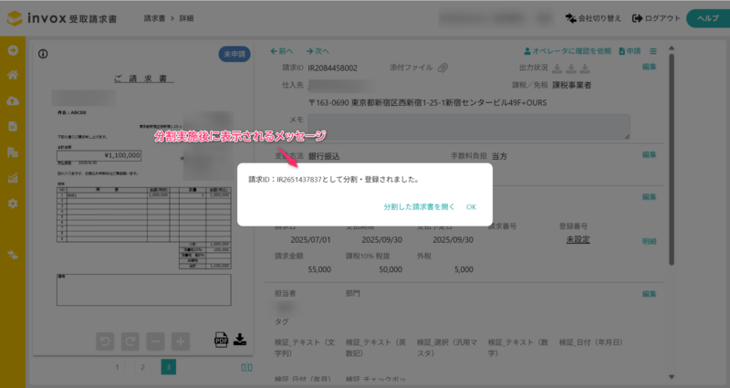Click tax value 5,000
This screenshot has height=388, width=730.
click(x=464, y=269)
